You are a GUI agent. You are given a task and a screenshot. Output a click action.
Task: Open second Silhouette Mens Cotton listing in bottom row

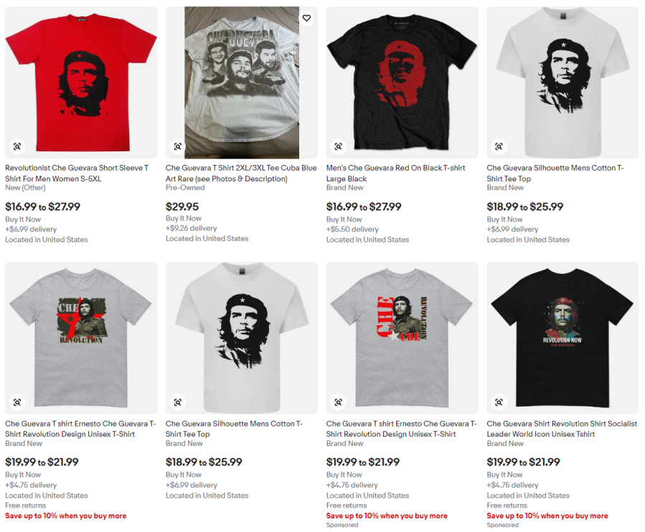[x=234, y=429]
